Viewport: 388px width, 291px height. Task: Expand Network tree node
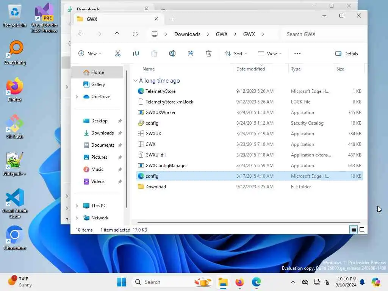[x=77, y=218]
